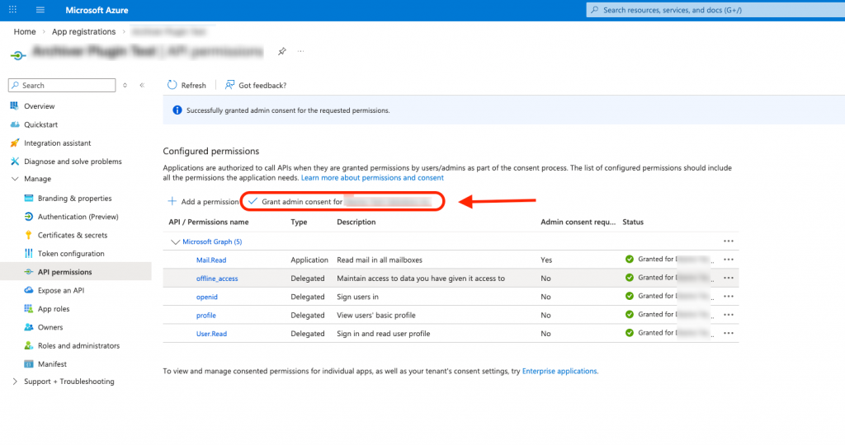Open Overview in the sidebar
This screenshot has height=445, width=845.
[39, 106]
